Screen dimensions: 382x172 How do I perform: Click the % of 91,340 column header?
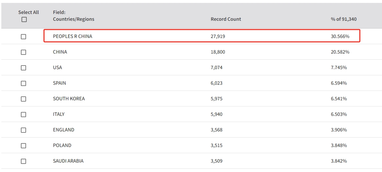tap(344, 19)
